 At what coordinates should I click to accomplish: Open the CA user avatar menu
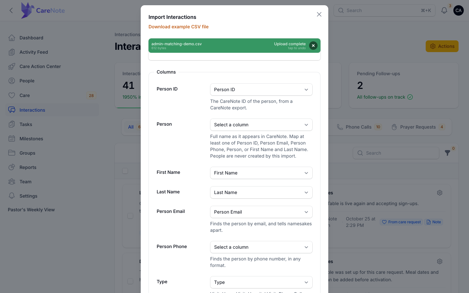coord(459,10)
